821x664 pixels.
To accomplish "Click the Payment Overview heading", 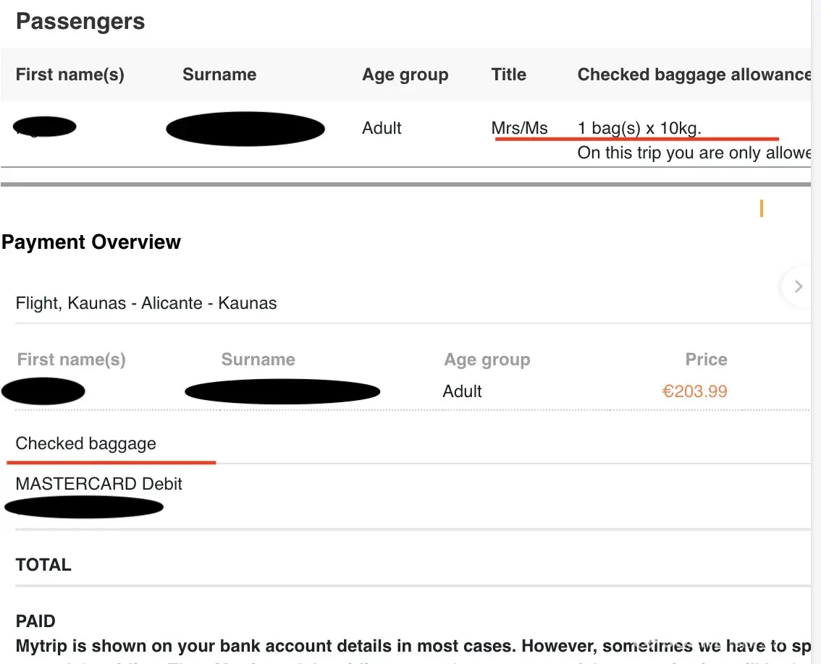I will point(91,242).
